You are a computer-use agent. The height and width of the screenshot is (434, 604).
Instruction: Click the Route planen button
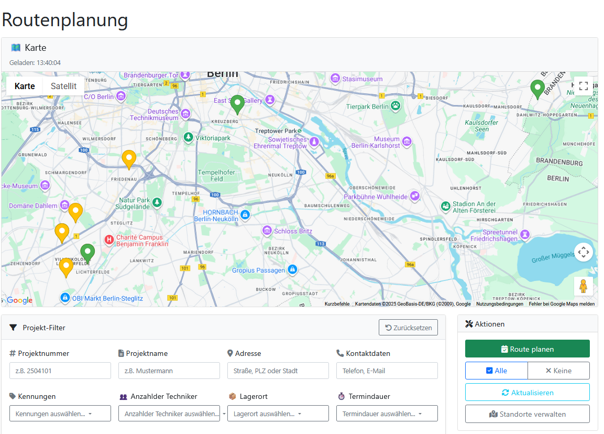point(527,349)
